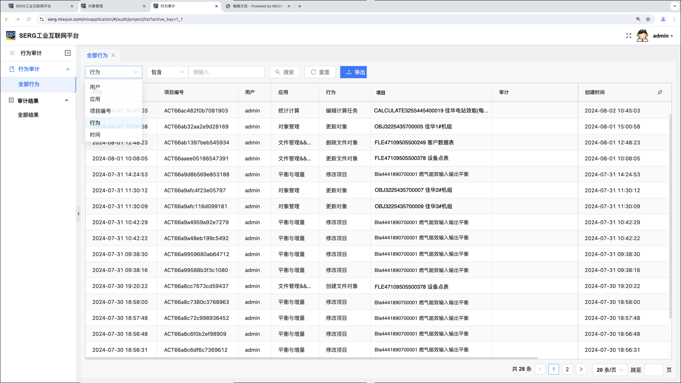The height and width of the screenshot is (383, 681).
Task: Click the 重置 reset button
Action: [x=320, y=72]
